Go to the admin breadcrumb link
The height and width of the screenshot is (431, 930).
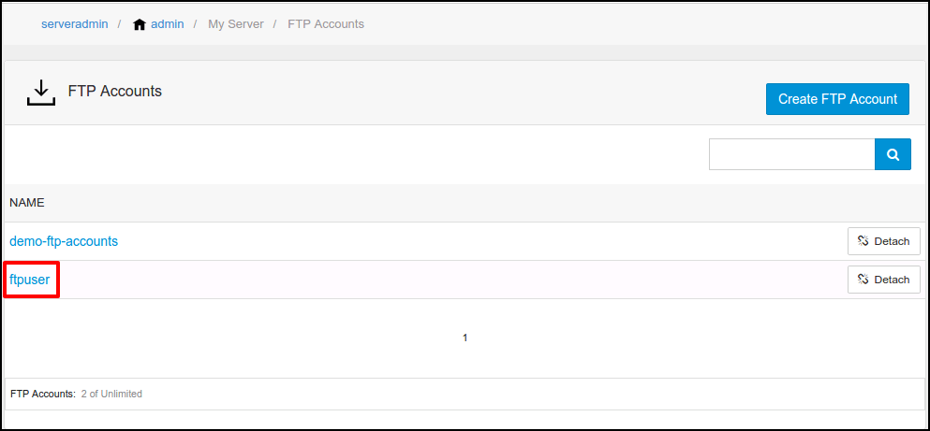167,24
